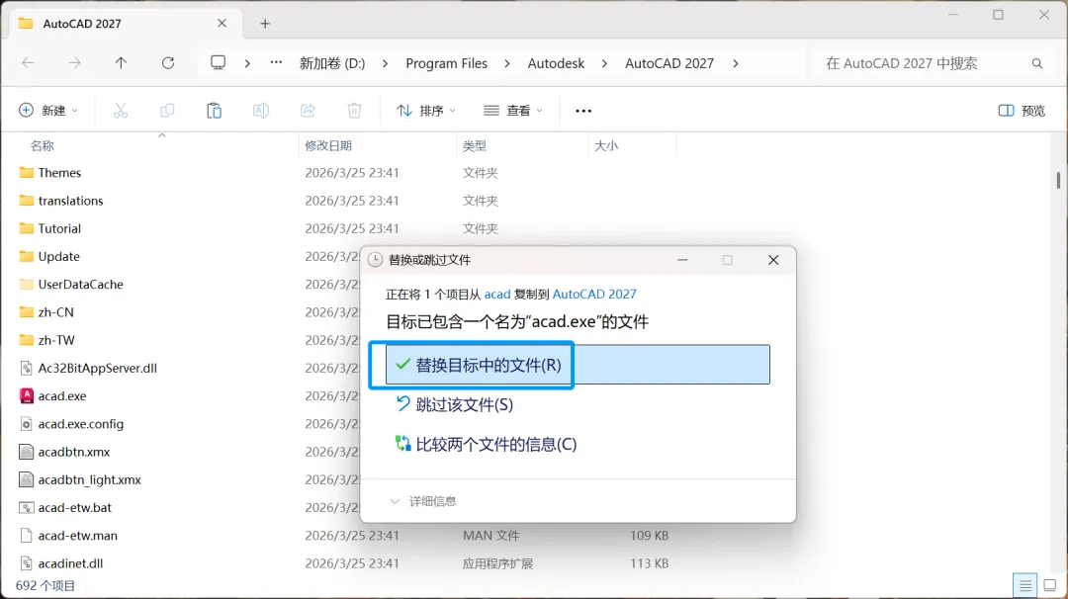The width and height of the screenshot is (1068, 599).
Task: Close the 替换或跳过文件 dialog
Action: pyautogui.click(x=773, y=260)
